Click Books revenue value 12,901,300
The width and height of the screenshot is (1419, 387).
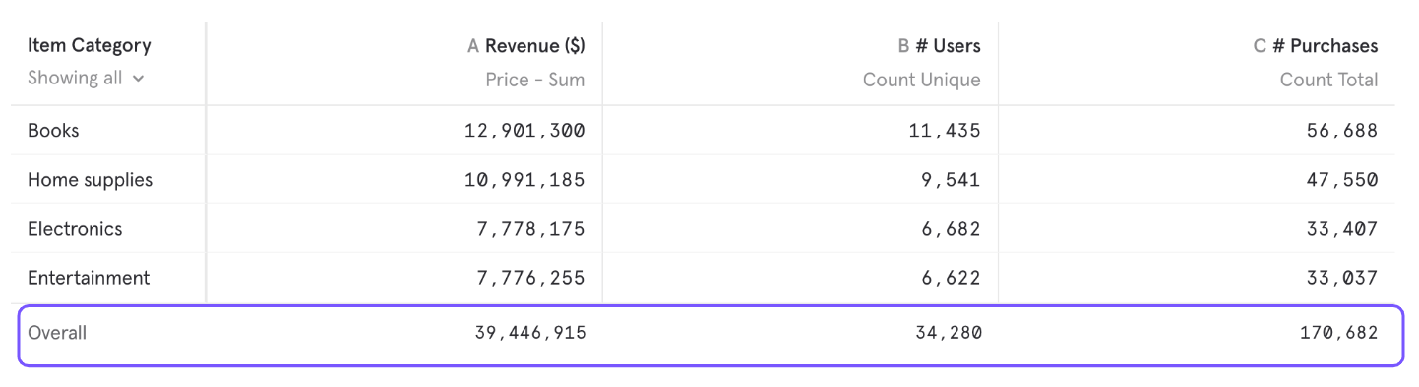(x=524, y=131)
